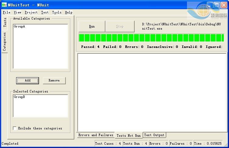The image size is (229, 148).
Task: Click the Failed: 0 result label
Action: tap(112, 47)
